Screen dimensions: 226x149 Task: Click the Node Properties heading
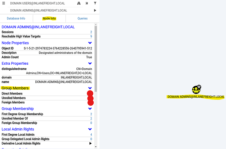point(15,43)
